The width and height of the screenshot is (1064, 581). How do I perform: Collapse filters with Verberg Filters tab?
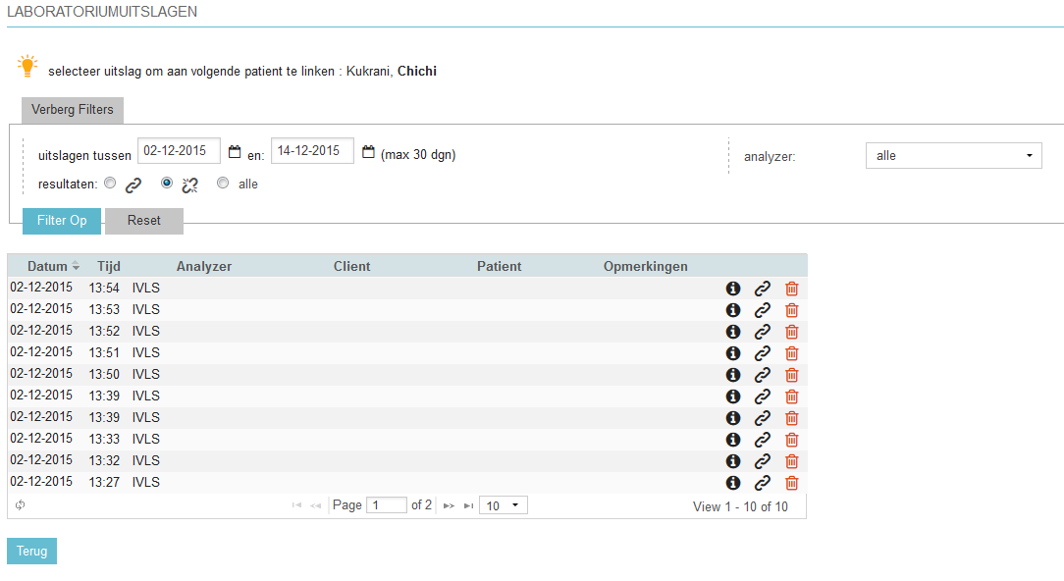[x=73, y=110]
